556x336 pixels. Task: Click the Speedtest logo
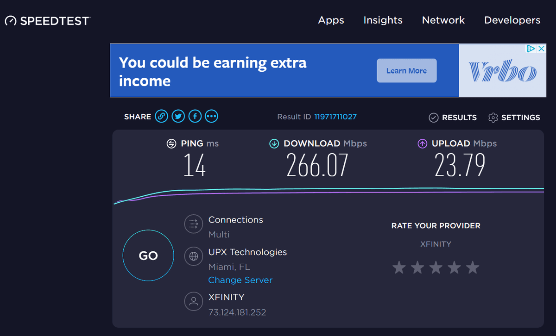pos(48,21)
